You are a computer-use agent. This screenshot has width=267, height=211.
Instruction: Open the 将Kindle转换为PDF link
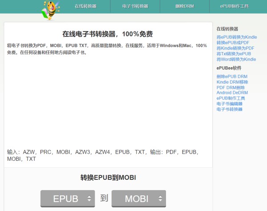pyautogui.click(x=235, y=48)
